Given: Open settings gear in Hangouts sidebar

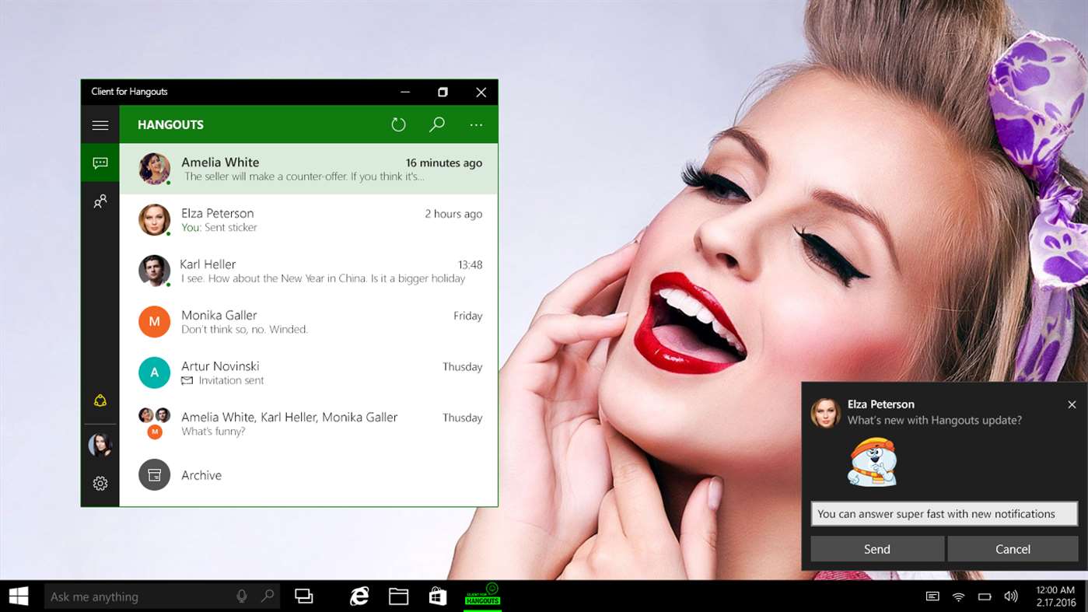Looking at the screenshot, I should (100, 484).
